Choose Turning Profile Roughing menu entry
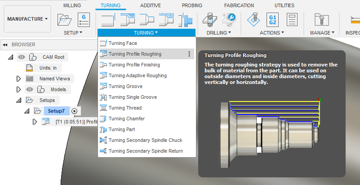 click(147, 54)
